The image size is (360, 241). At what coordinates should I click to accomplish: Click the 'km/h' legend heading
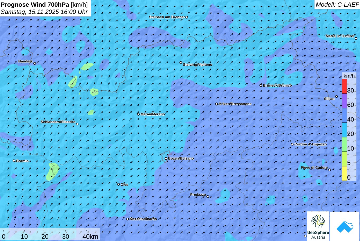click(x=349, y=76)
